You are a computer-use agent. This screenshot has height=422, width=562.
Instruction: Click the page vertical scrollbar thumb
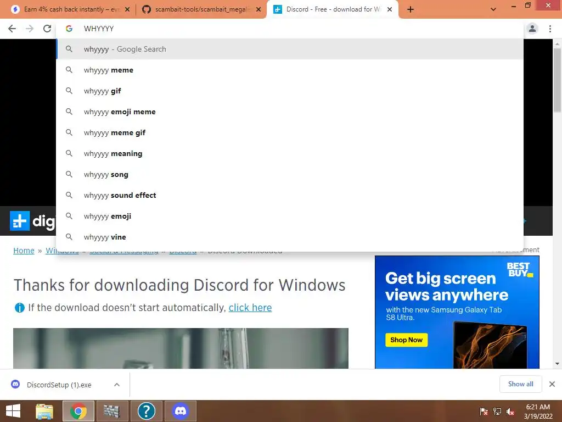click(x=557, y=80)
